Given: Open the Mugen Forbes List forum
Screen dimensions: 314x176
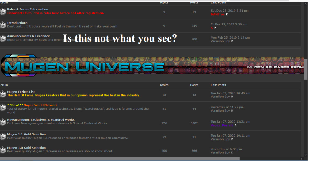Looking at the screenshot, I should point(21,92).
